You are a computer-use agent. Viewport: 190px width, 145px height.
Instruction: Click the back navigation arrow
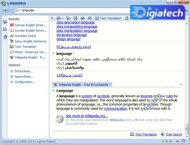5,10
